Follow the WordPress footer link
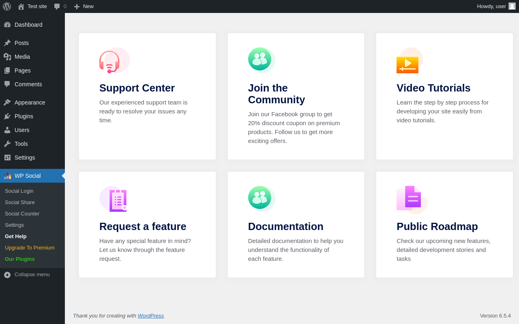 tap(150, 316)
